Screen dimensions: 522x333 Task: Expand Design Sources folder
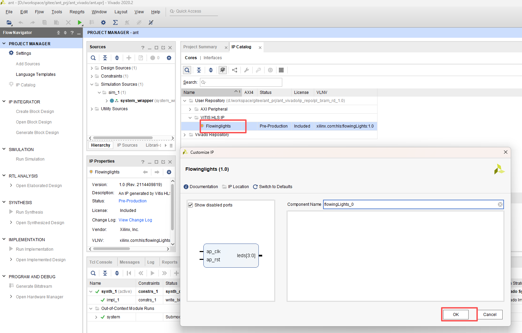[92, 68]
